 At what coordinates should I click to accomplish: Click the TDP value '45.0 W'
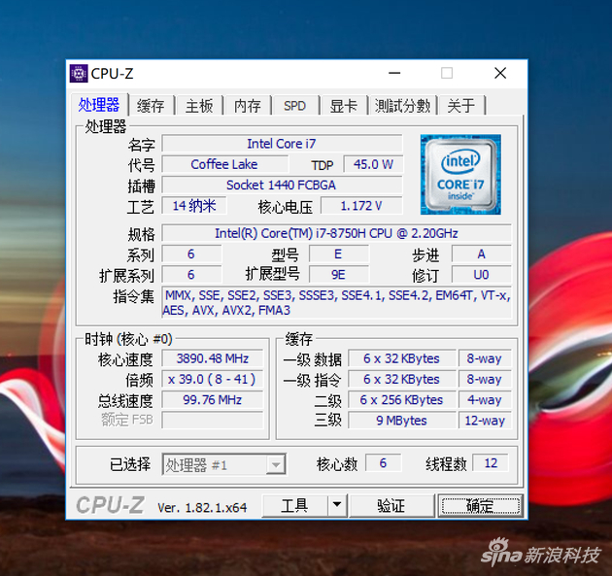373,164
